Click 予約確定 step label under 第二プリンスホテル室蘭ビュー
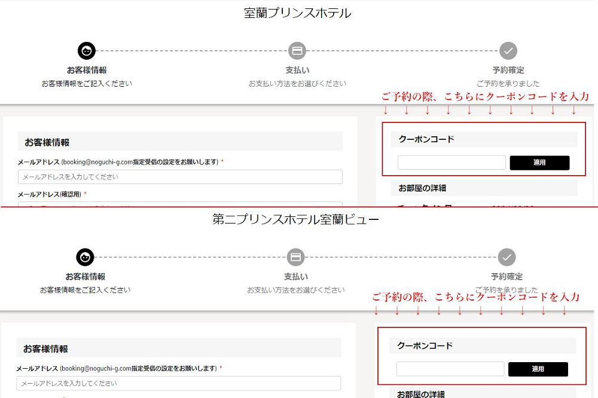This screenshot has width=598, height=398. pyautogui.click(x=507, y=277)
